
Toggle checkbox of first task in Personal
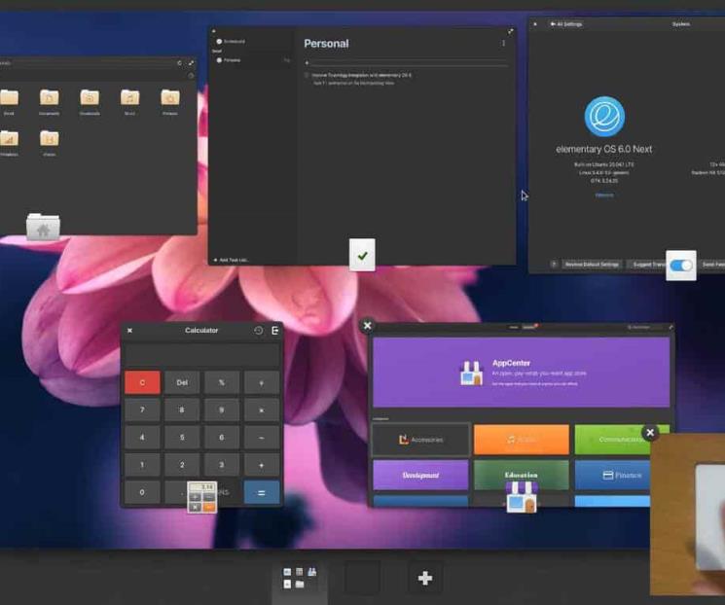coord(307,75)
